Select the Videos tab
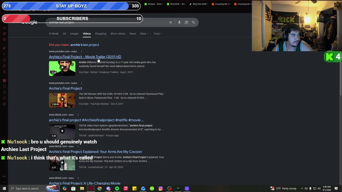 pos(87,34)
